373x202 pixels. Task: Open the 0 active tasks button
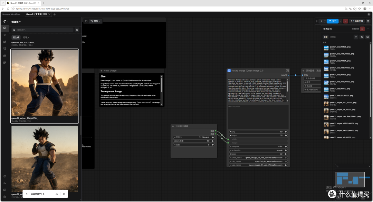356,21
